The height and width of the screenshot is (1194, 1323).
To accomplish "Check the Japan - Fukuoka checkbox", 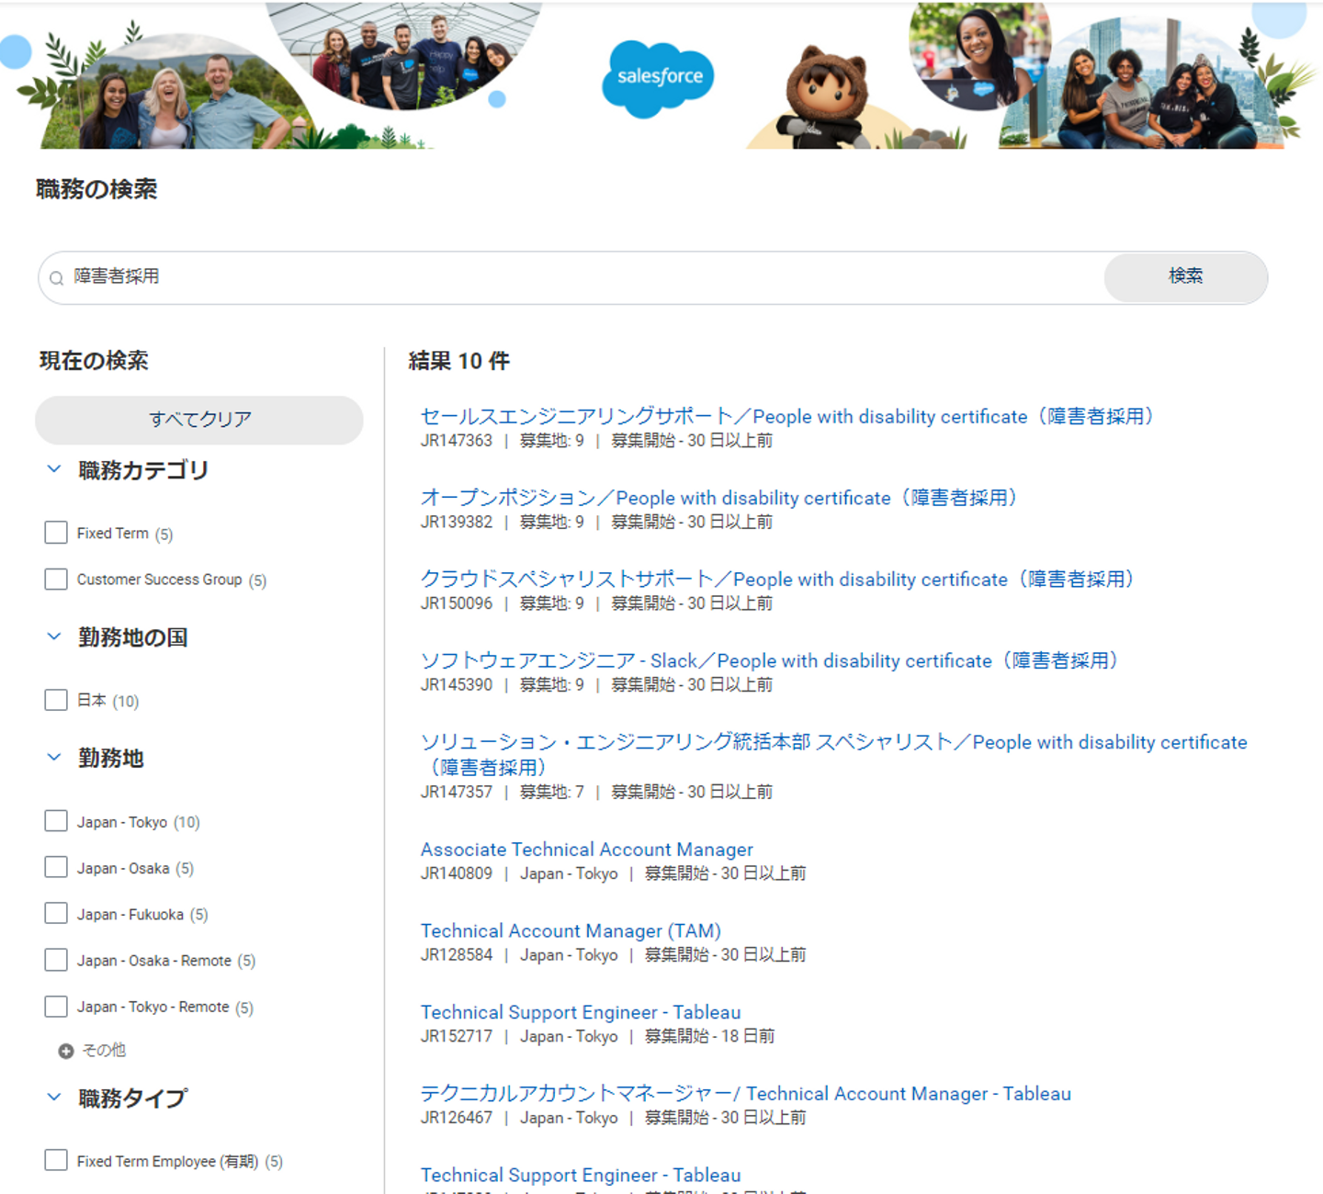I will (56, 913).
